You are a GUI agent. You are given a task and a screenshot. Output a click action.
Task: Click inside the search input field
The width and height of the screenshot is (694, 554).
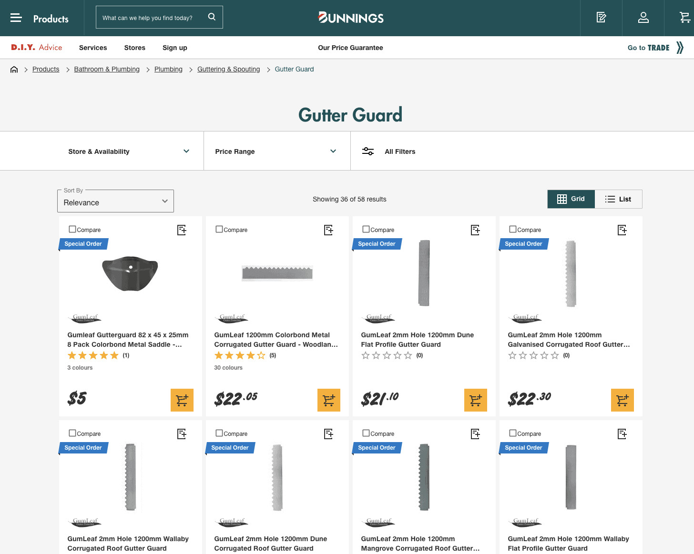click(x=148, y=17)
